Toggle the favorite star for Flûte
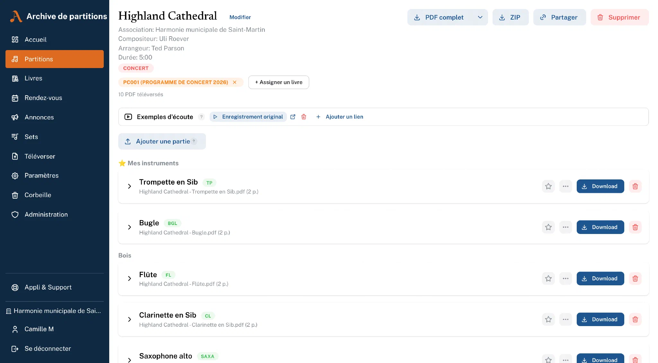The height and width of the screenshot is (363, 658). coord(548,279)
